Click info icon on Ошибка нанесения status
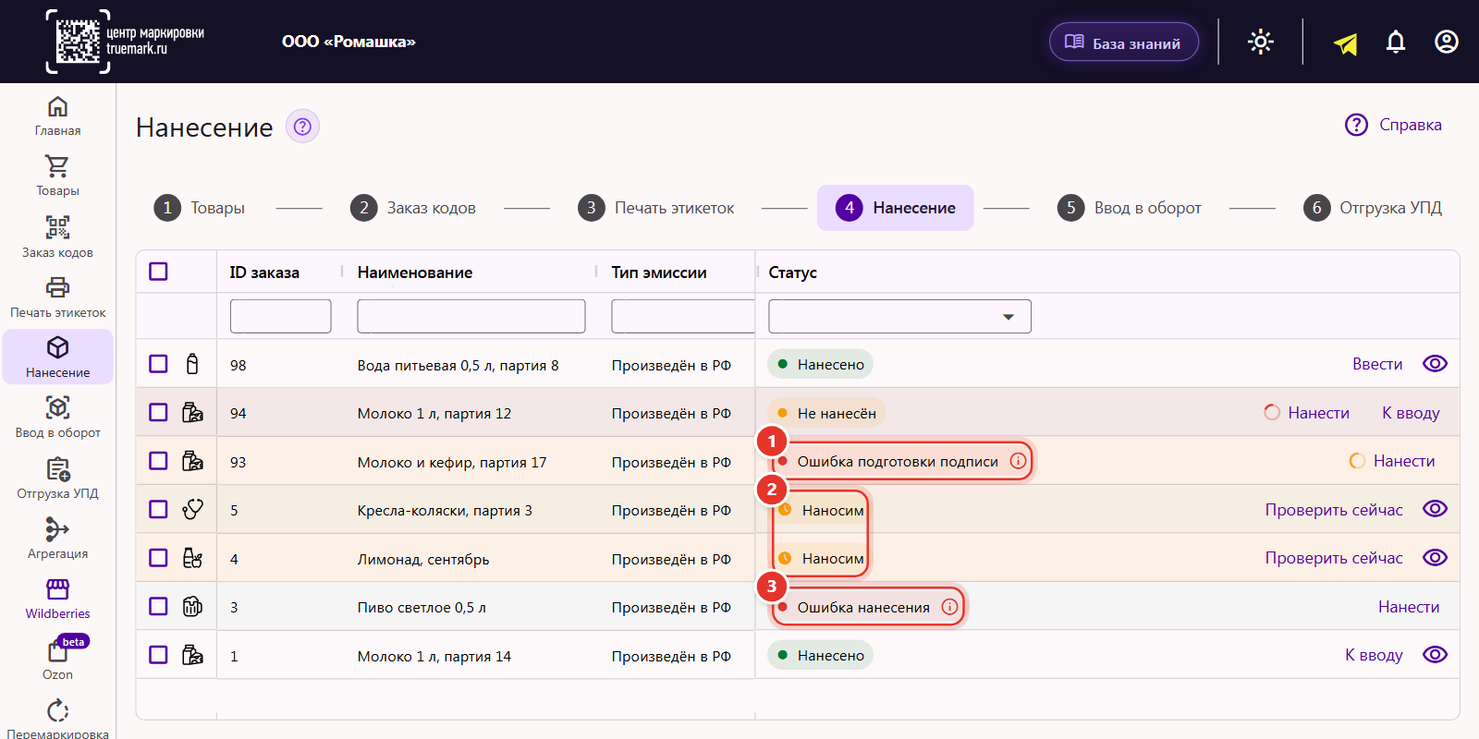Viewport: 1479px width, 739px height. tap(949, 607)
